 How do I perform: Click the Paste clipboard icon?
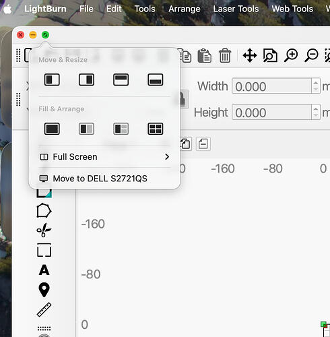pyautogui.click(x=204, y=55)
